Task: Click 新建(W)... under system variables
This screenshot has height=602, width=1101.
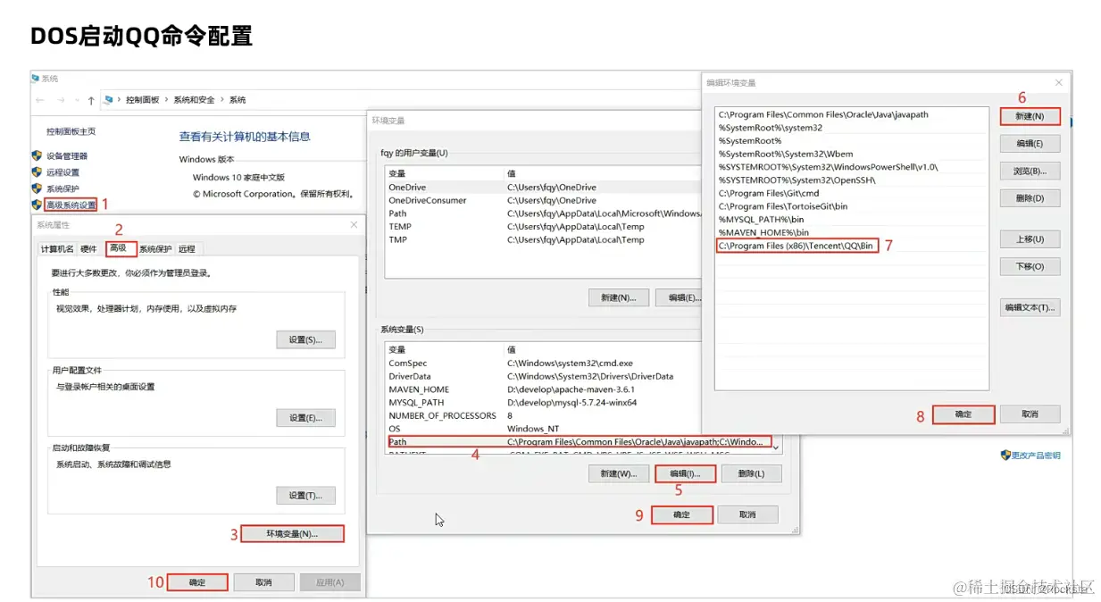Action: point(619,473)
